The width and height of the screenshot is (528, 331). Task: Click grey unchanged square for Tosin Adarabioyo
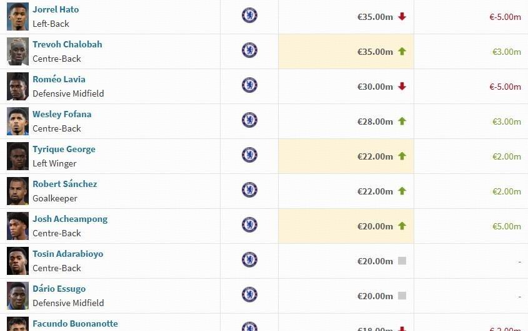tap(402, 261)
